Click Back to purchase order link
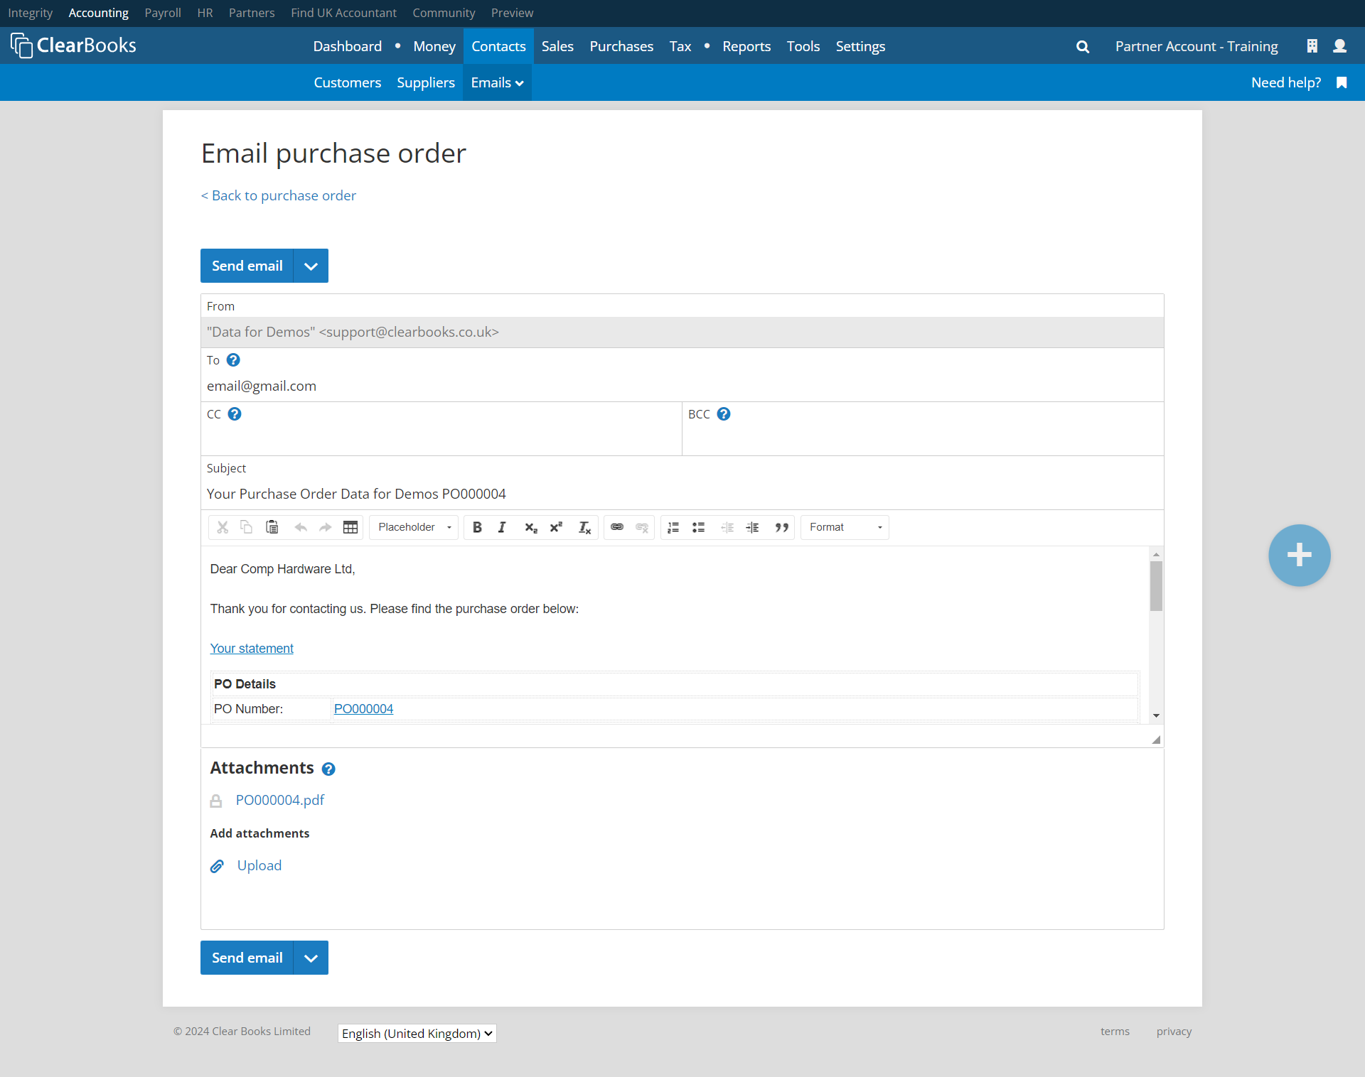 279,195
